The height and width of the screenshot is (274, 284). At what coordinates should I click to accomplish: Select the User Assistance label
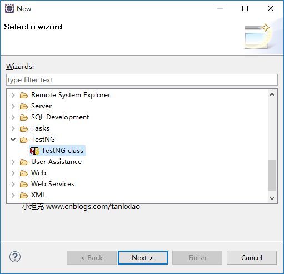coord(56,162)
